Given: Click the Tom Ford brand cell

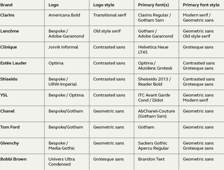Looking at the screenshot, I should [22, 130].
